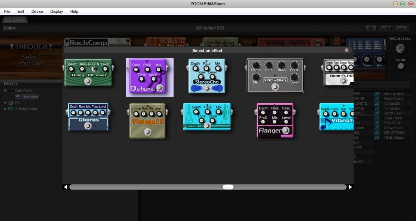The height and width of the screenshot is (221, 416).
Task: Select the PC library item
Action: point(18,103)
